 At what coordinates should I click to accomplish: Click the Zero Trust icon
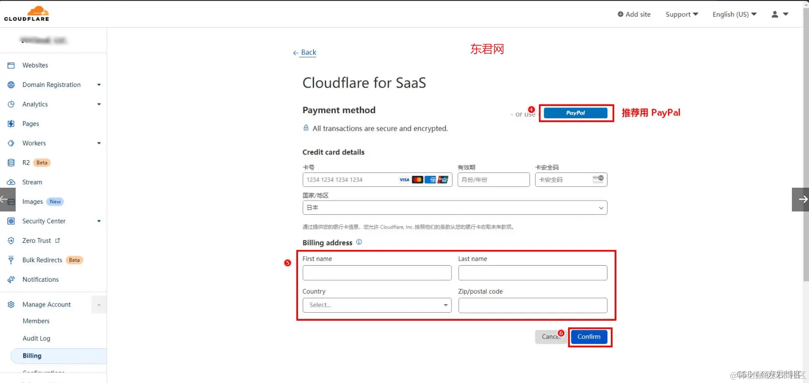(x=11, y=240)
